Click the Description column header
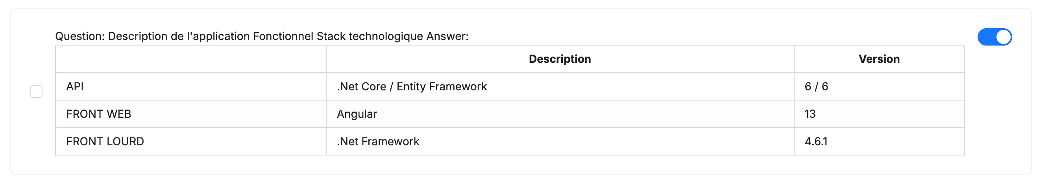This screenshot has height=183, width=1039. tap(560, 59)
